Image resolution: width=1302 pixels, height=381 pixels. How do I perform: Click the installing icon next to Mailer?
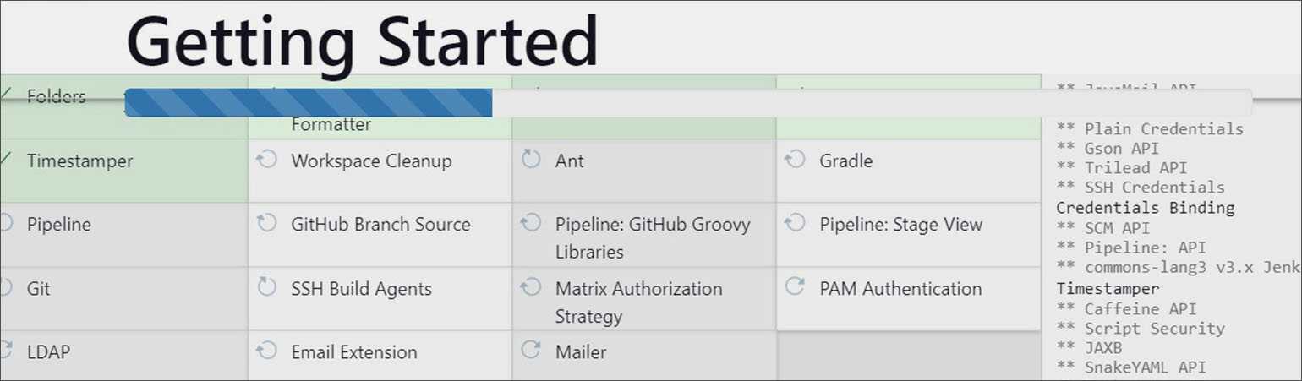click(x=531, y=351)
